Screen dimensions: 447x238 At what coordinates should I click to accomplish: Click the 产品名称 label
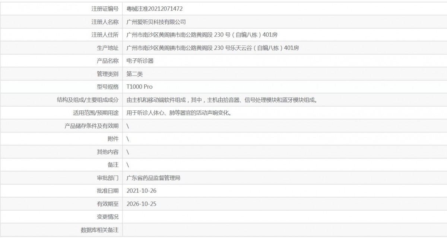(108, 61)
